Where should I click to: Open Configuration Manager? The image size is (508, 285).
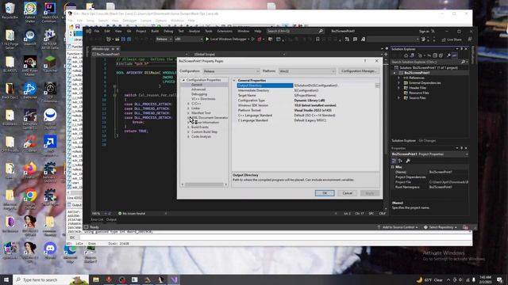(x=359, y=70)
